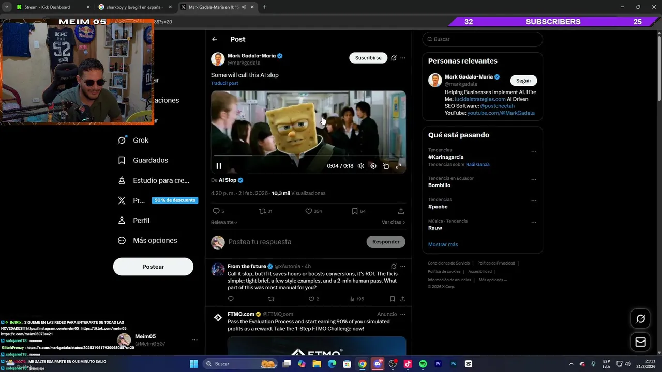This screenshot has height=372, width=662.
Task: Open more options on the FTMO ad
Action: click(x=403, y=314)
